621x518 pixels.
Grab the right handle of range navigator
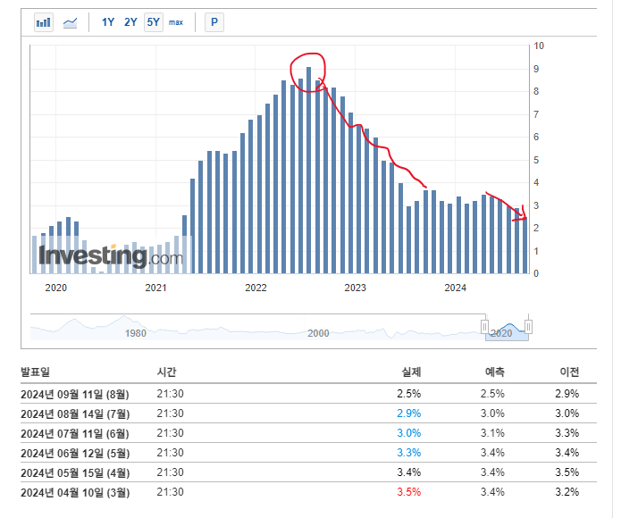tap(528, 327)
